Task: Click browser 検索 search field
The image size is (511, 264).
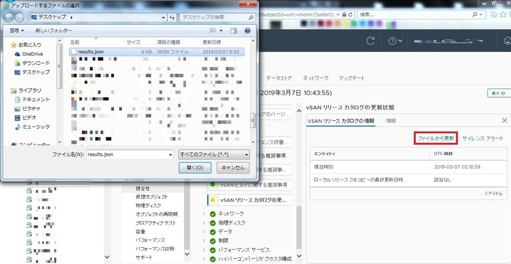Action: coord(415,14)
